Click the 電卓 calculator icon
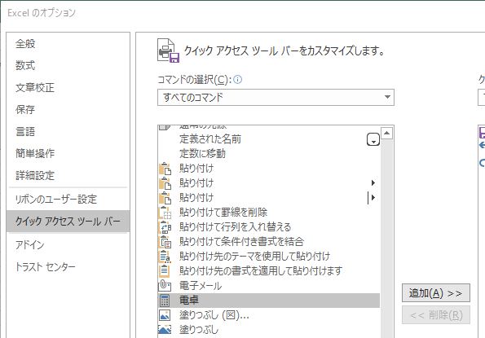Image resolution: width=485 pixels, height=338 pixels. click(165, 301)
